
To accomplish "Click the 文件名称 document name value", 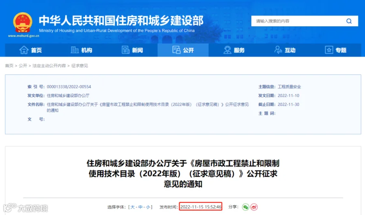I will tap(148, 107).
